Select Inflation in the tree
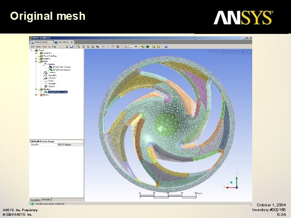The image size is (291, 218). coord(52,78)
